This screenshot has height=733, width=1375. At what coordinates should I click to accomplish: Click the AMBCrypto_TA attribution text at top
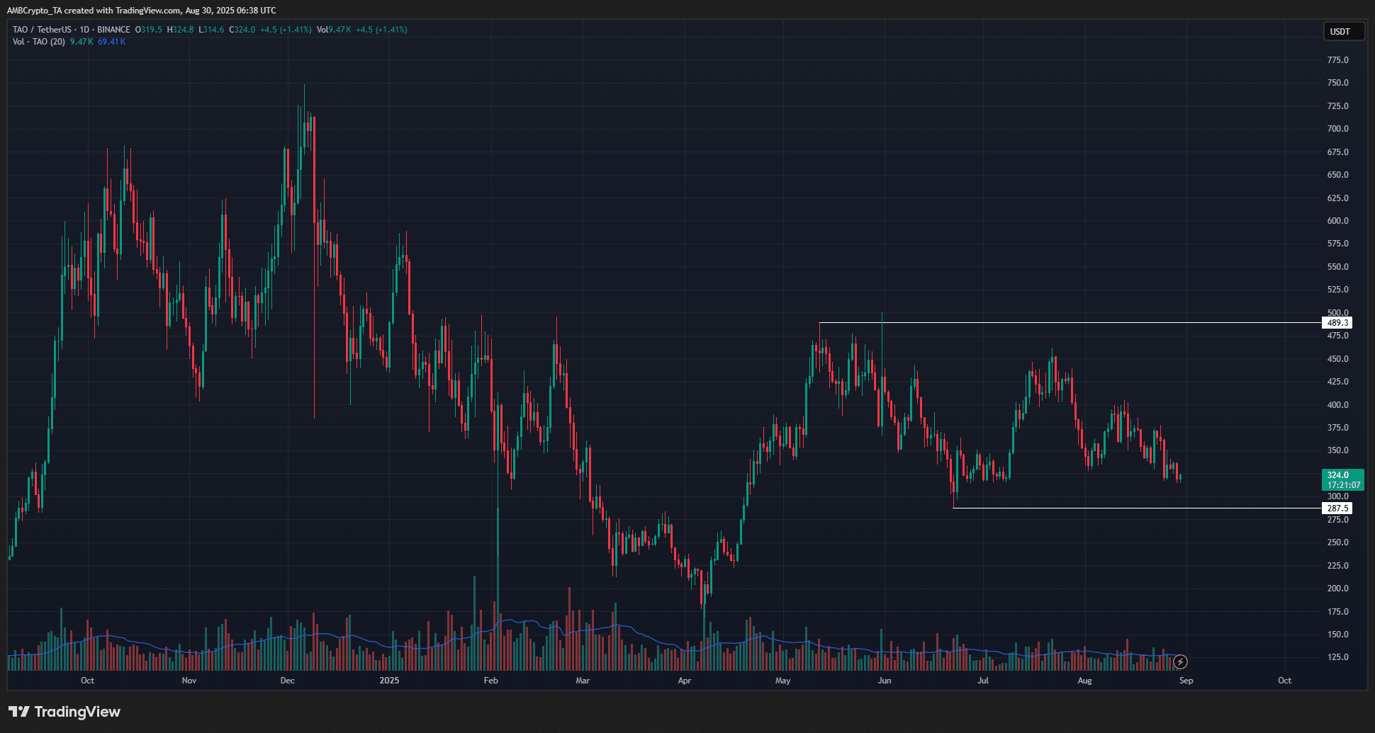coord(35,10)
